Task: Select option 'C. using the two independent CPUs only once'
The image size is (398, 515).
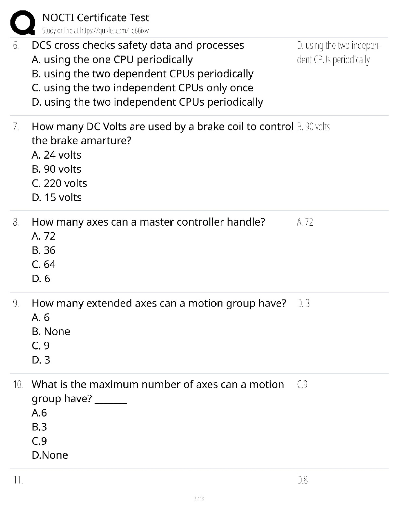Action: point(142,88)
